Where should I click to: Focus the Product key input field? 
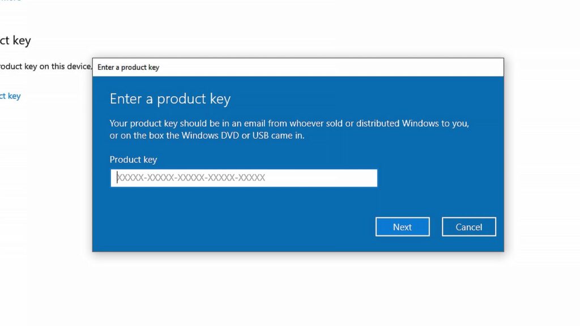[x=244, y=178]
